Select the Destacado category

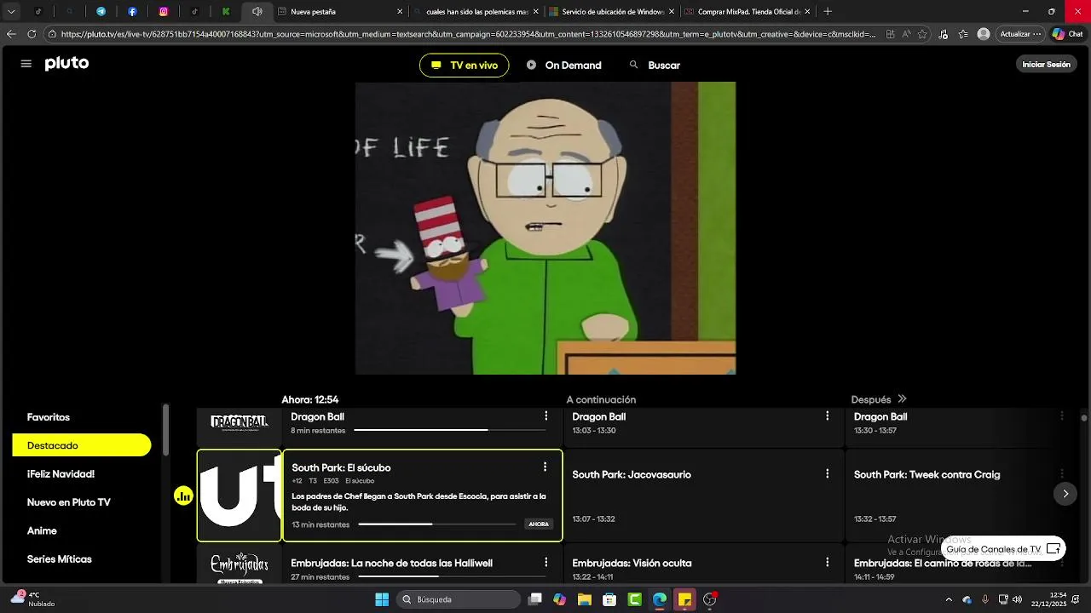click(82, 445)
